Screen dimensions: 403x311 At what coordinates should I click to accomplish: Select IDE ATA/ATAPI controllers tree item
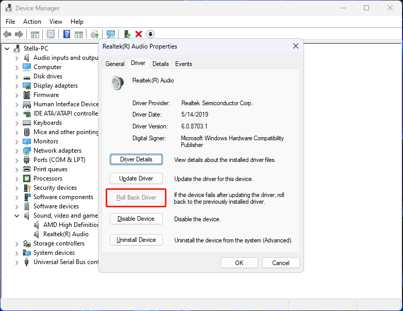coord(66,113)
